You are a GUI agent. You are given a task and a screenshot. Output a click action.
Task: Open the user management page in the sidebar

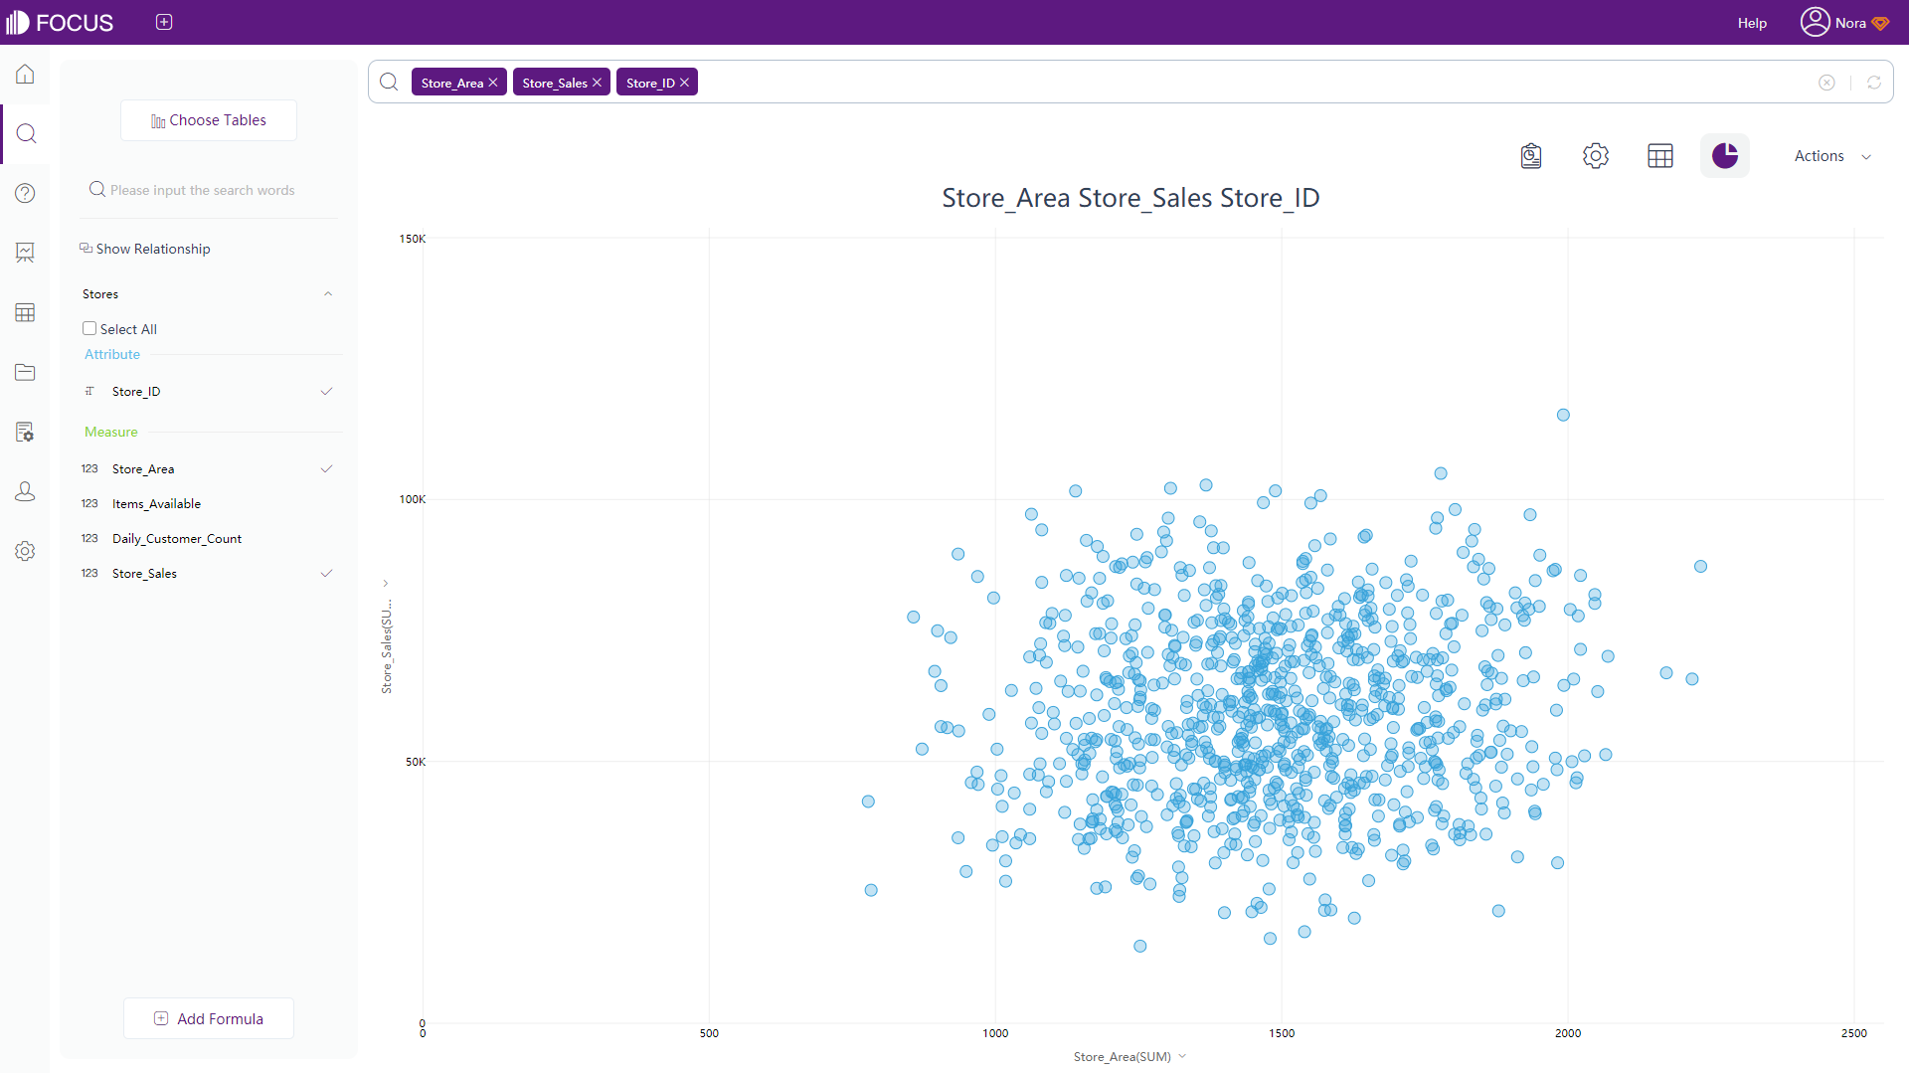click(x=25, y=491)
